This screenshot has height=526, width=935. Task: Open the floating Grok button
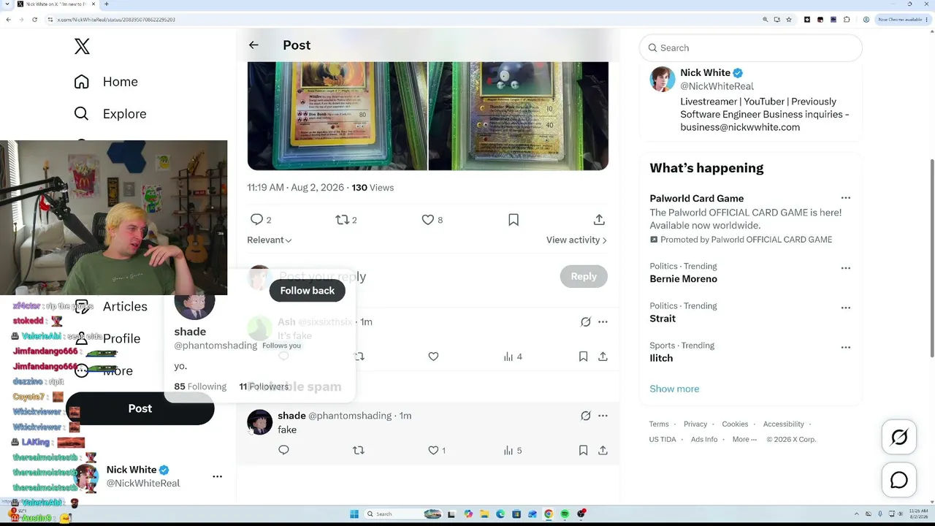(899, 437)
